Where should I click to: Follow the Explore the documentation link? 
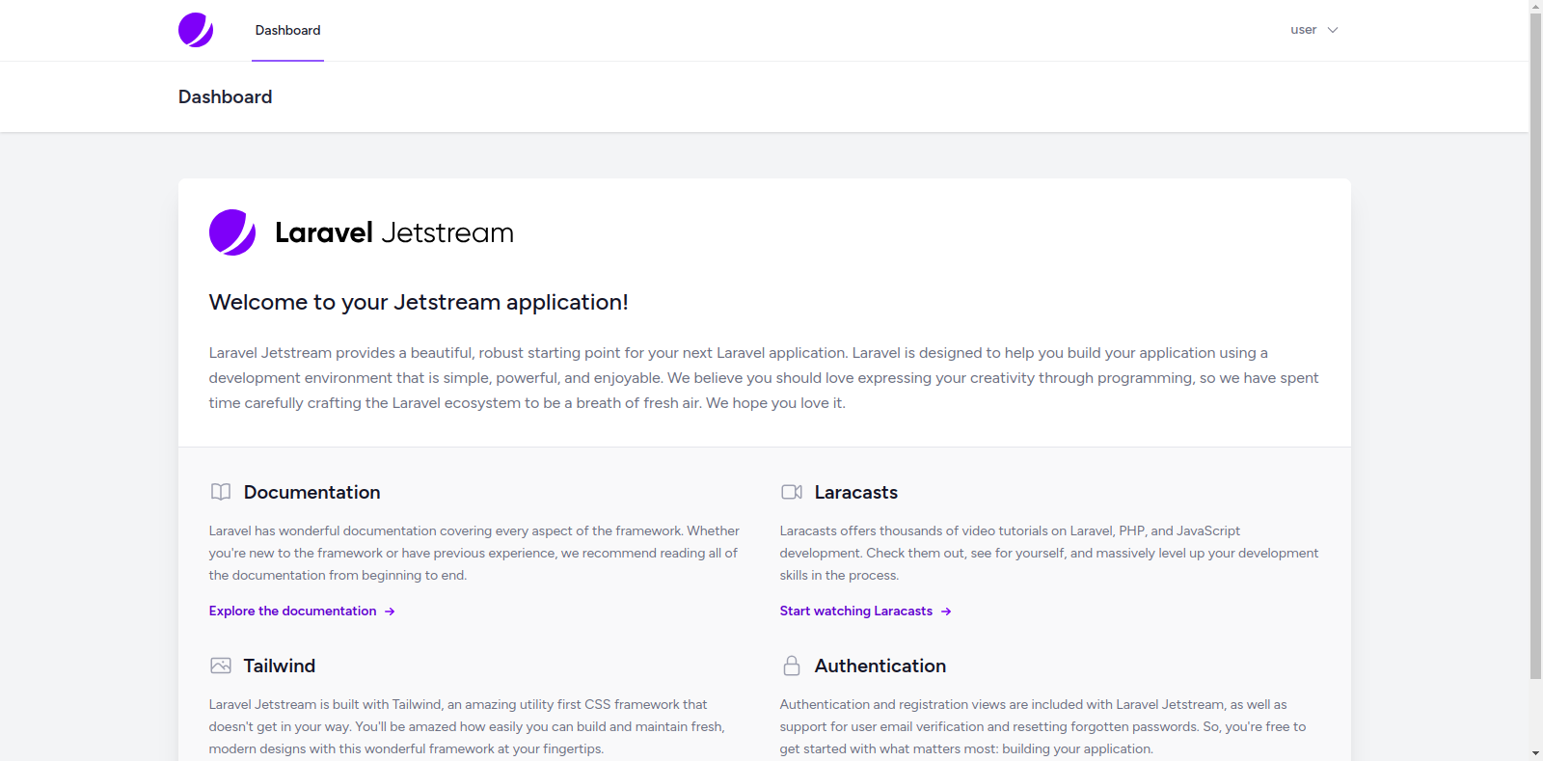[302, 611]
